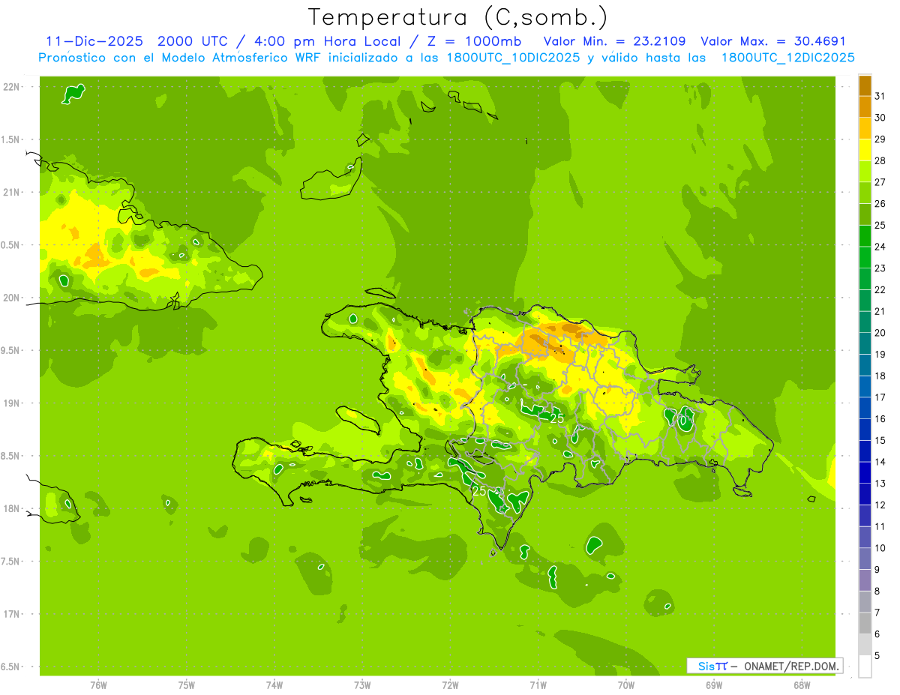Click the "31" label on the color scale
The width and height of the screenshot is (900, 695).
point(880,96)
